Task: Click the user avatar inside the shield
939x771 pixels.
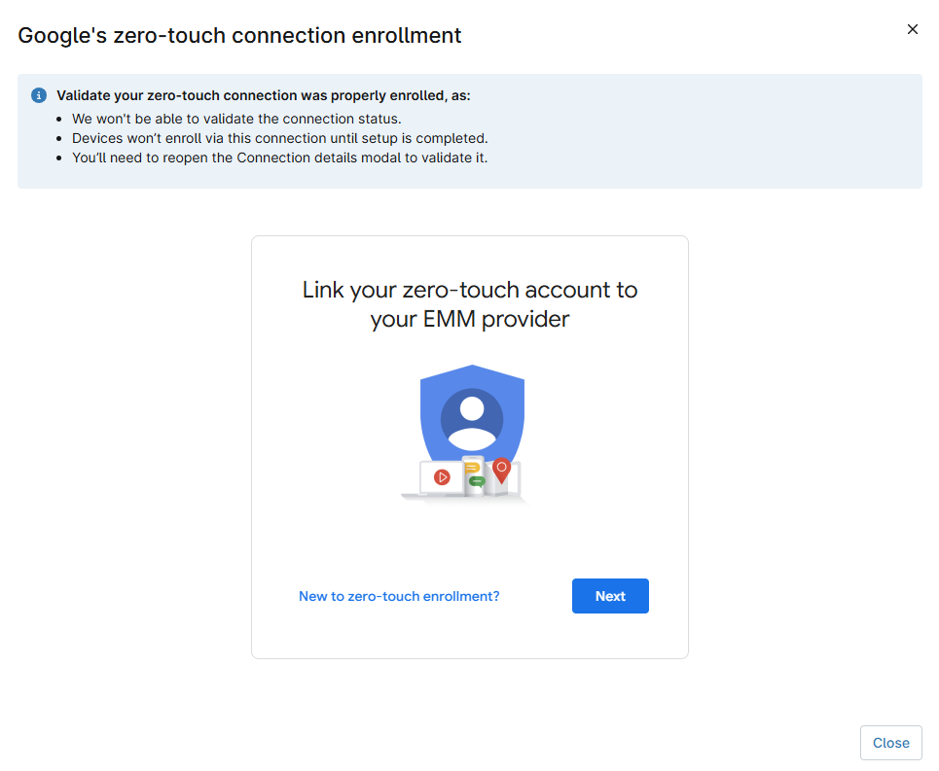Action: 472,415
